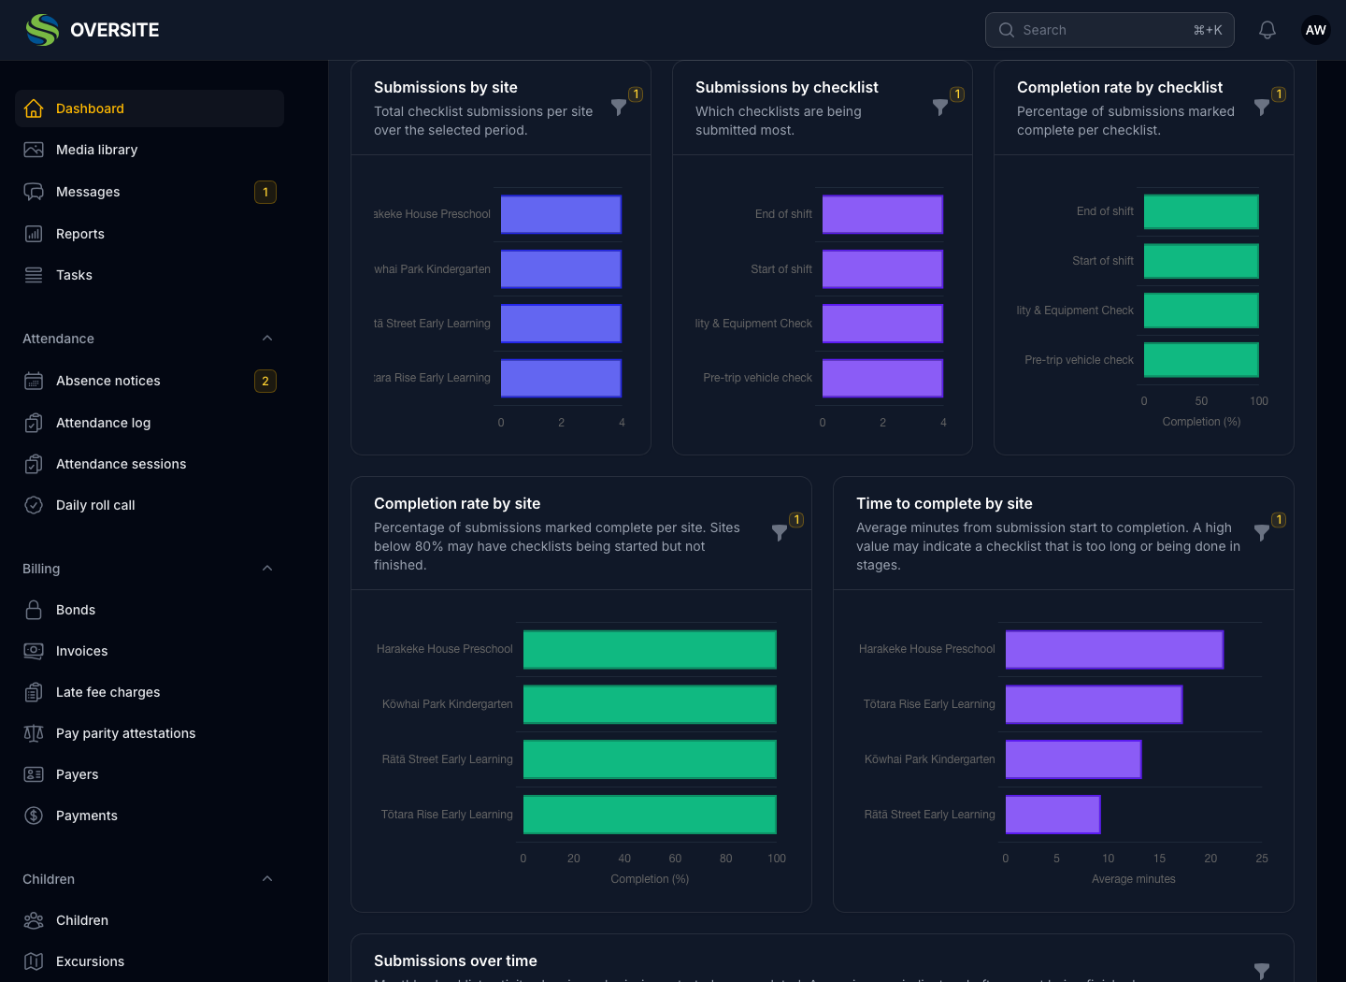1346x982 pixels.
Task: Open filter on Completion rate by checklist
Action: [1262, 108]
